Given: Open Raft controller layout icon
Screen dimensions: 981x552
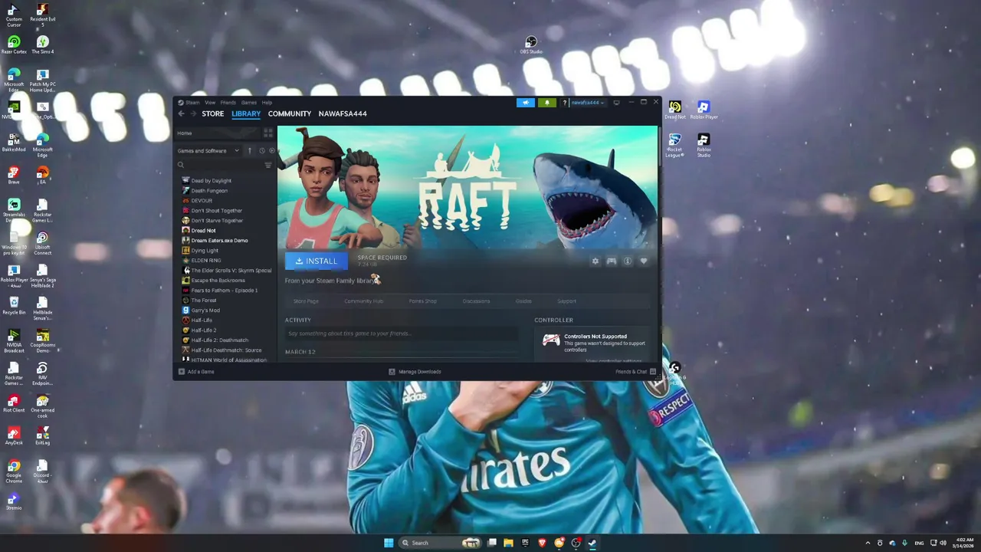Looking at the screenshot, I should pyautogui.click(x=612, y=261).
